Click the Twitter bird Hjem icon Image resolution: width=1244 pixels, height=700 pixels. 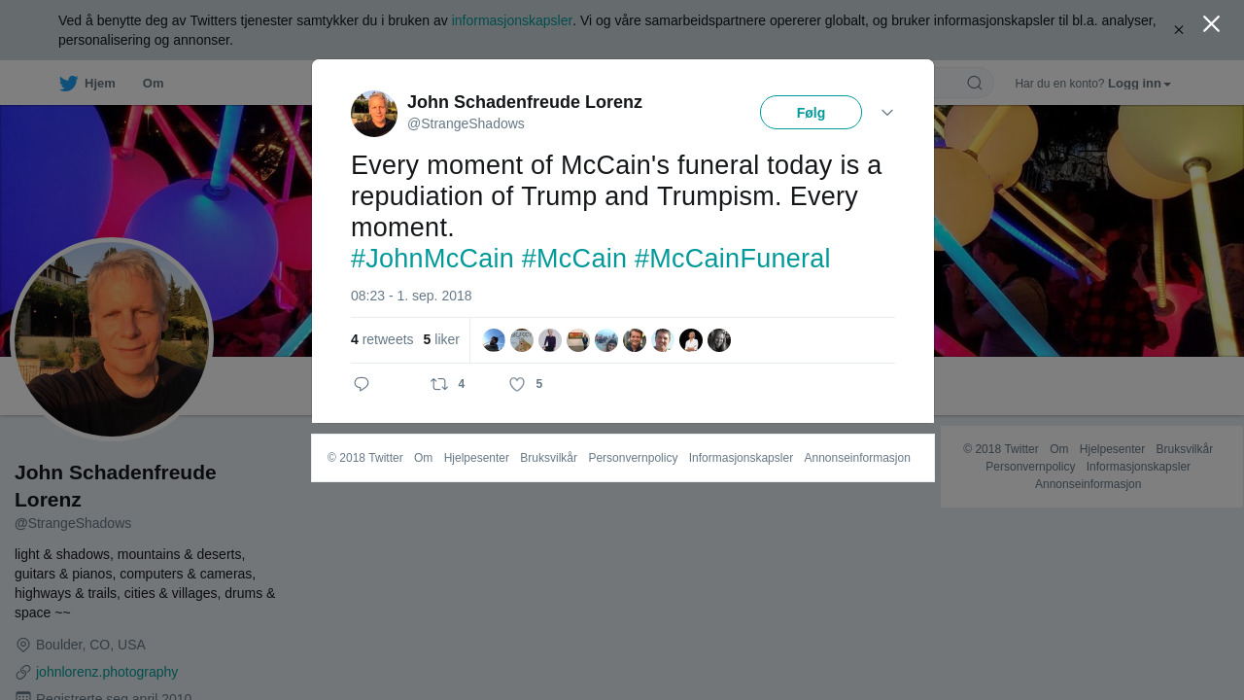68,84
